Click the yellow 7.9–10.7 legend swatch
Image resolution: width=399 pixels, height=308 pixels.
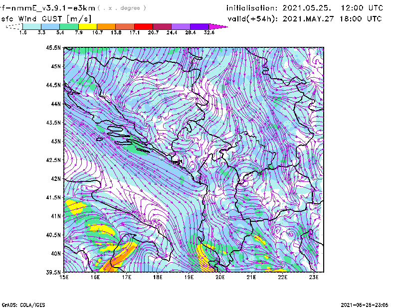pos(88,26)
